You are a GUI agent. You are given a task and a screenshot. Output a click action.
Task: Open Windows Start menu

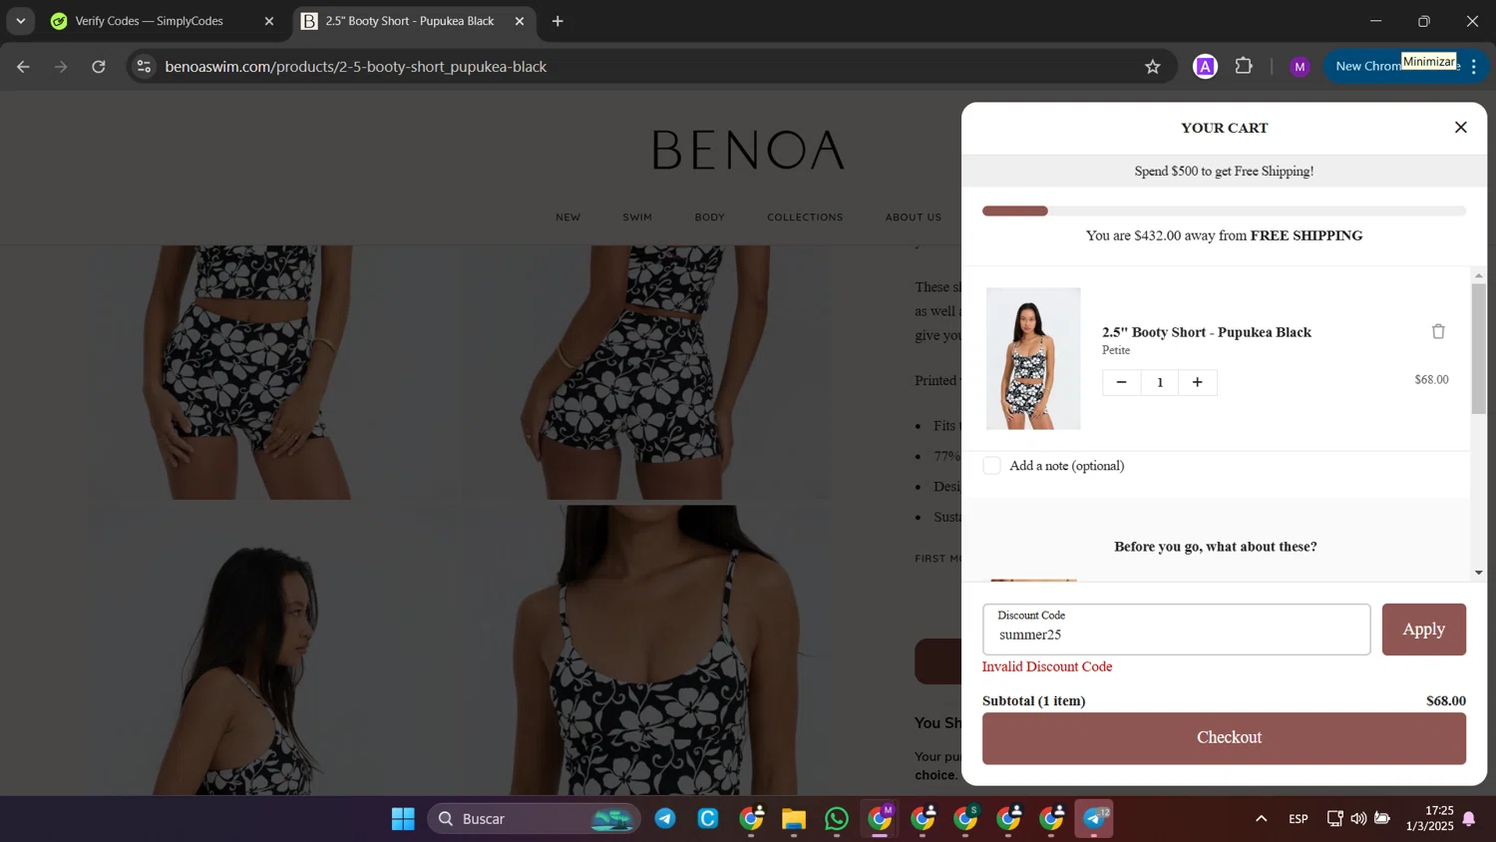(x=403, y=819)
